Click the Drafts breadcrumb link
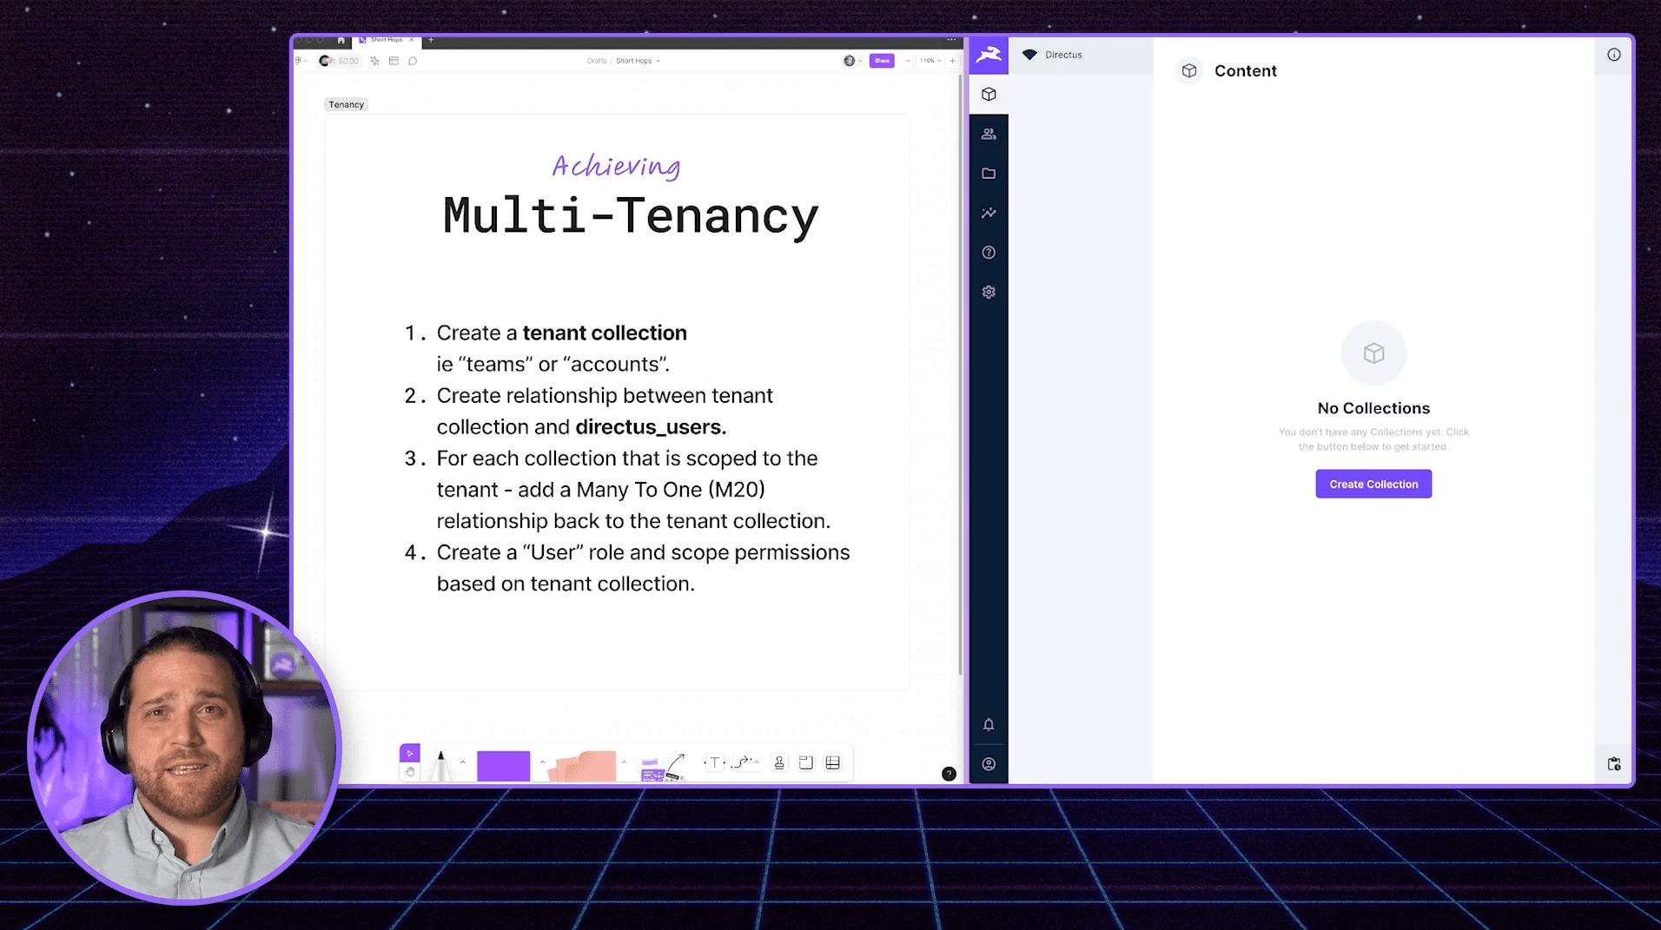 [597, 61]
